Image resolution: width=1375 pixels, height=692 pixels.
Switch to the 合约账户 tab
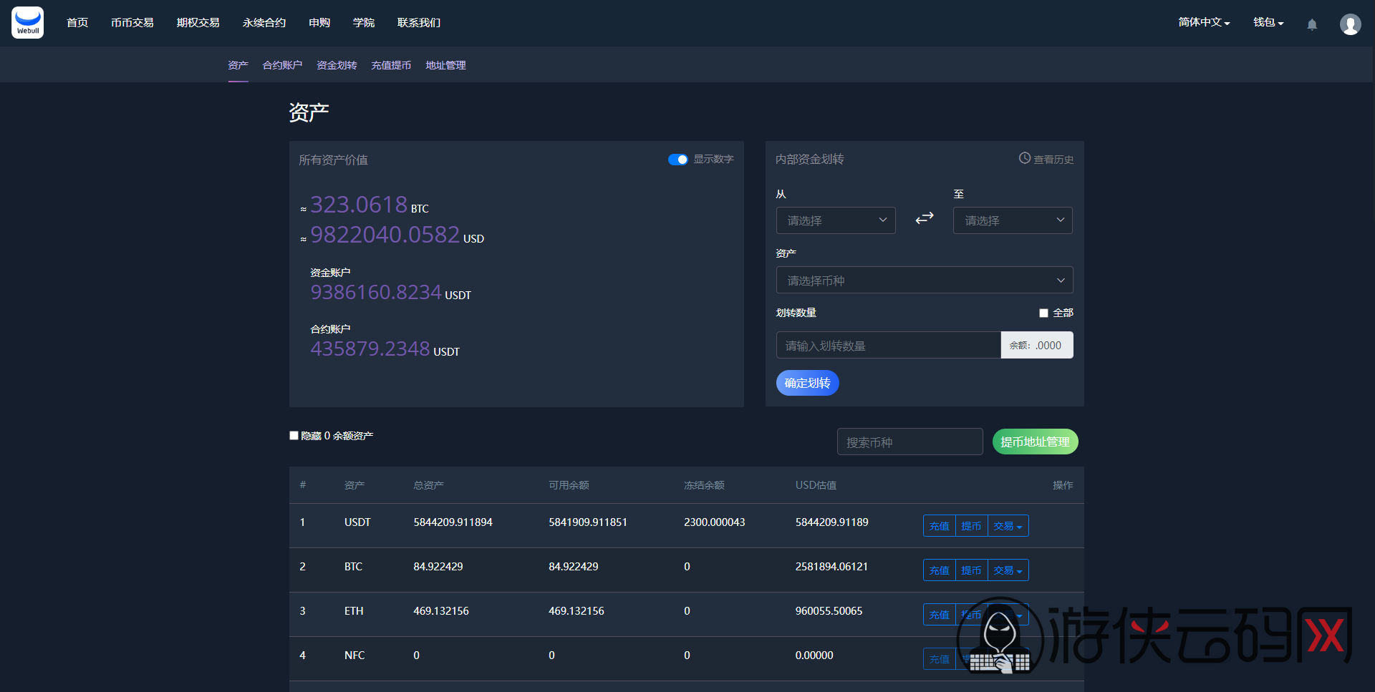[282, 65]
